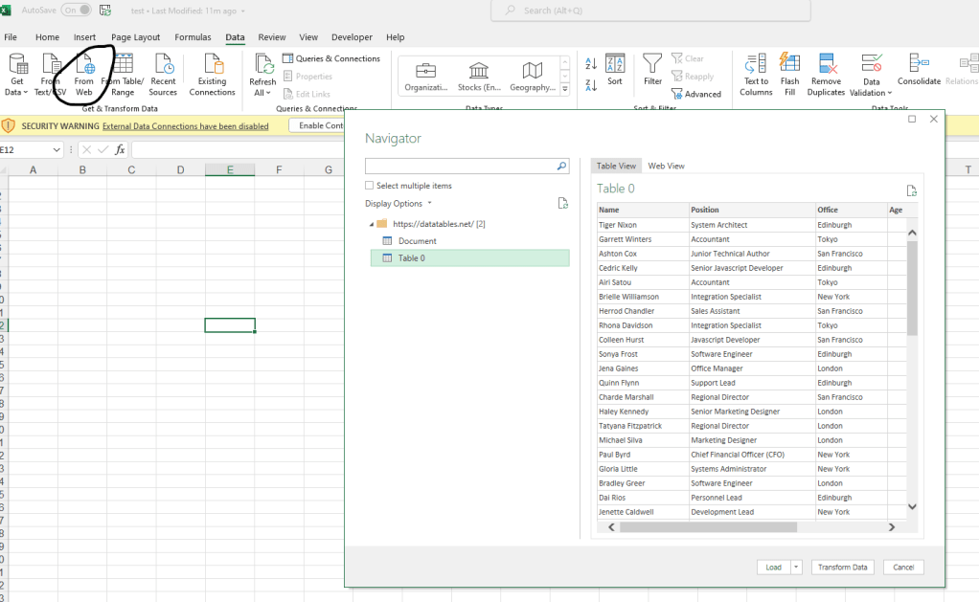Image resolution: width=979 pixels, height=602 pixels.
Task: Cancel the Navigator dialog
Action: pos(903,567)
